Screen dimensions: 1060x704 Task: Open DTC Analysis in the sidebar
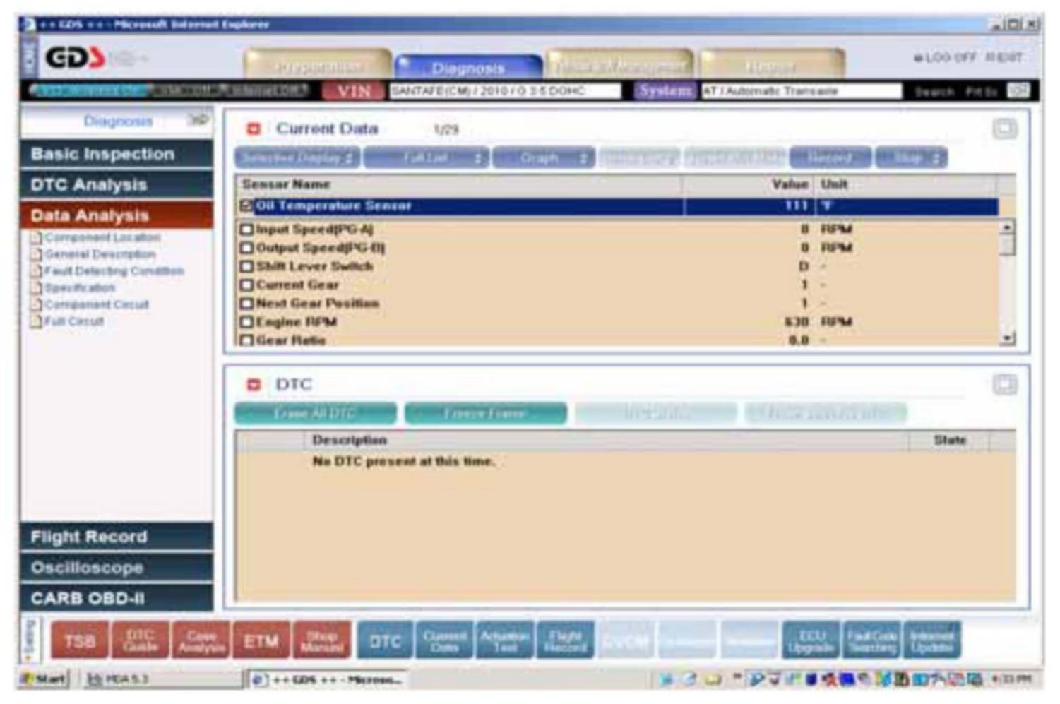click(x=117, y=185)
